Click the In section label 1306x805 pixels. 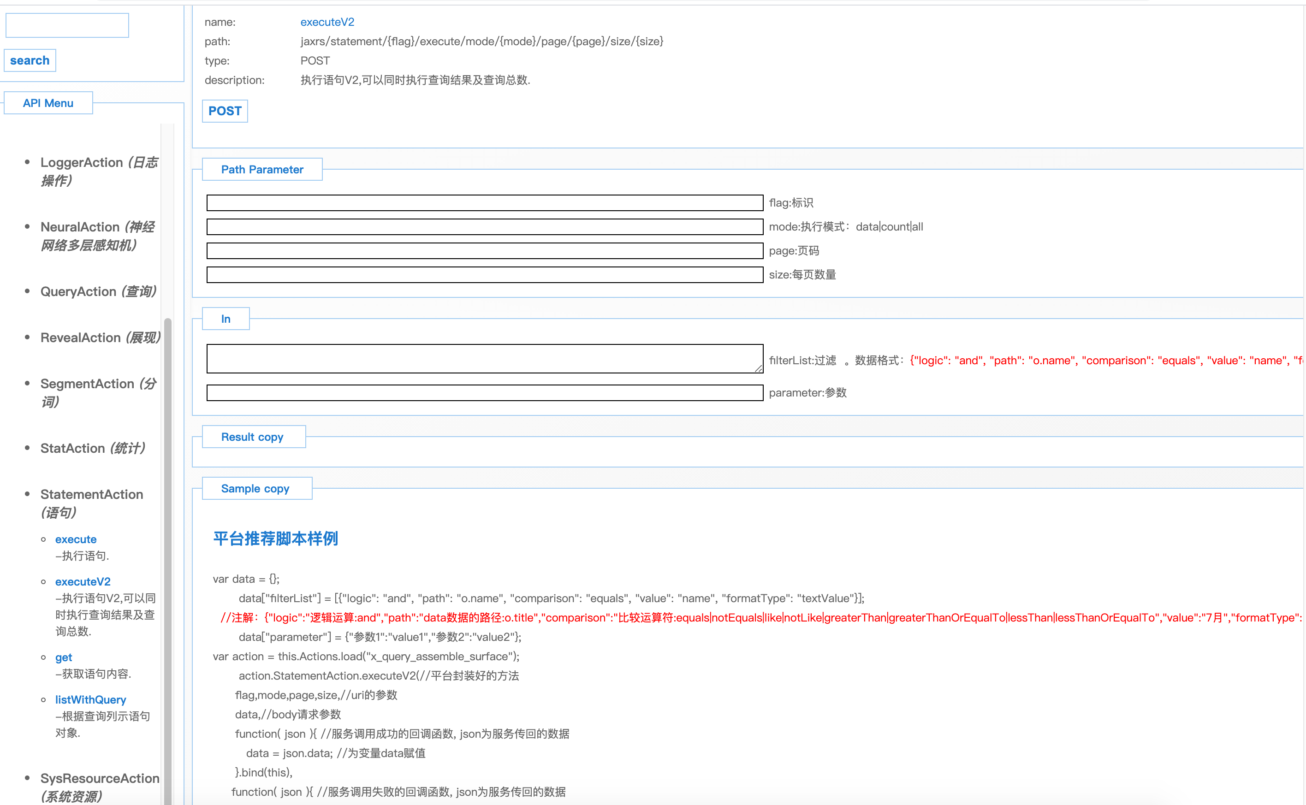pyautogui.click(x=226, y=319)
